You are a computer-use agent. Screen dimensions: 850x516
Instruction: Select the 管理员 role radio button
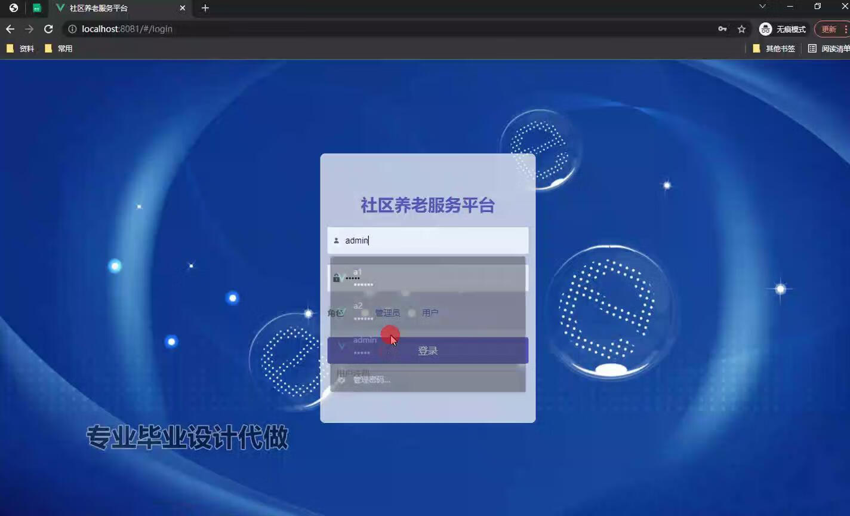tap(365, 313)
